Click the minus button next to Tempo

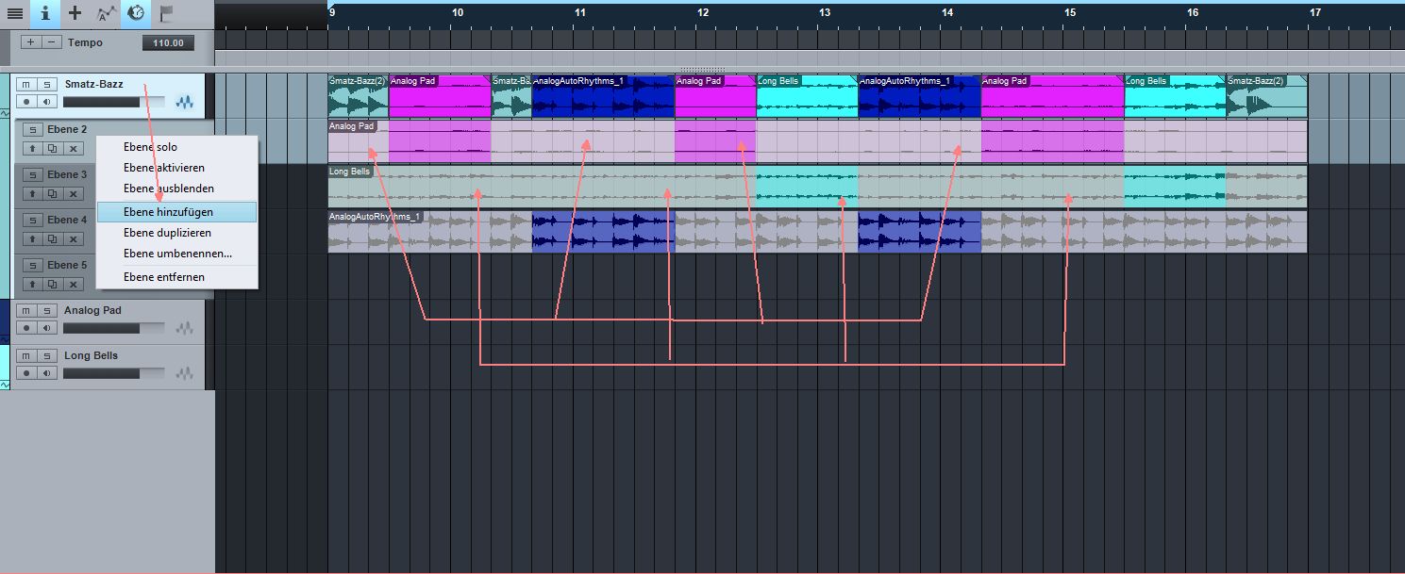(x=53, y=42)
